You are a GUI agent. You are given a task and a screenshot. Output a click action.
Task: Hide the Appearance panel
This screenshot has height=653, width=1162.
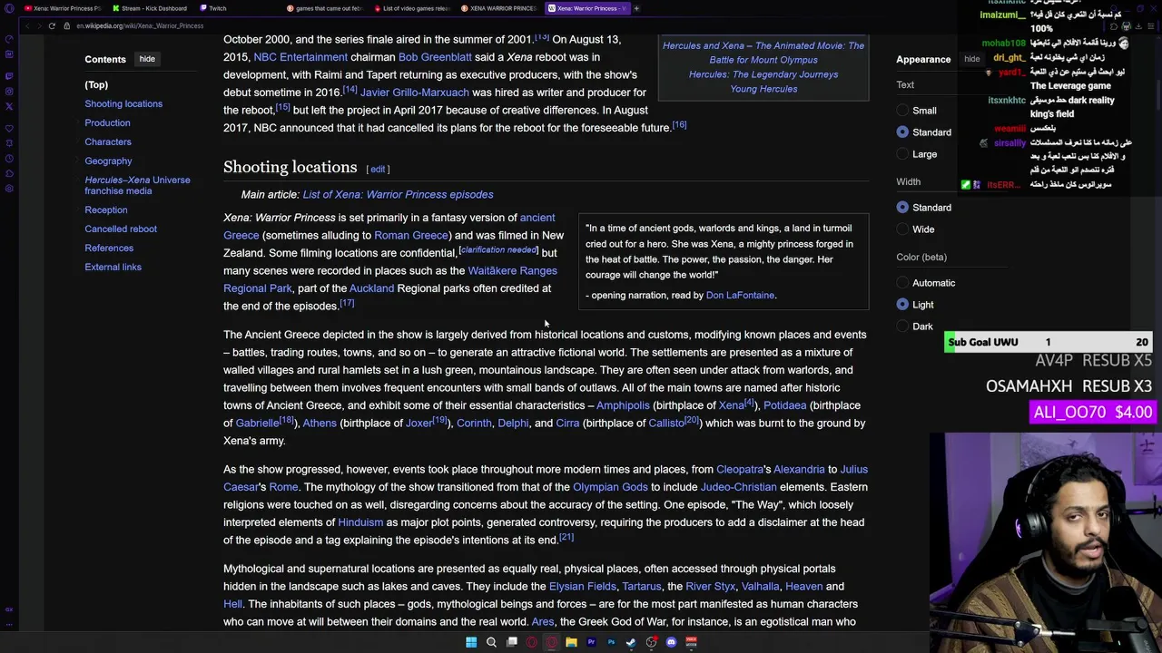pos(971,59)
